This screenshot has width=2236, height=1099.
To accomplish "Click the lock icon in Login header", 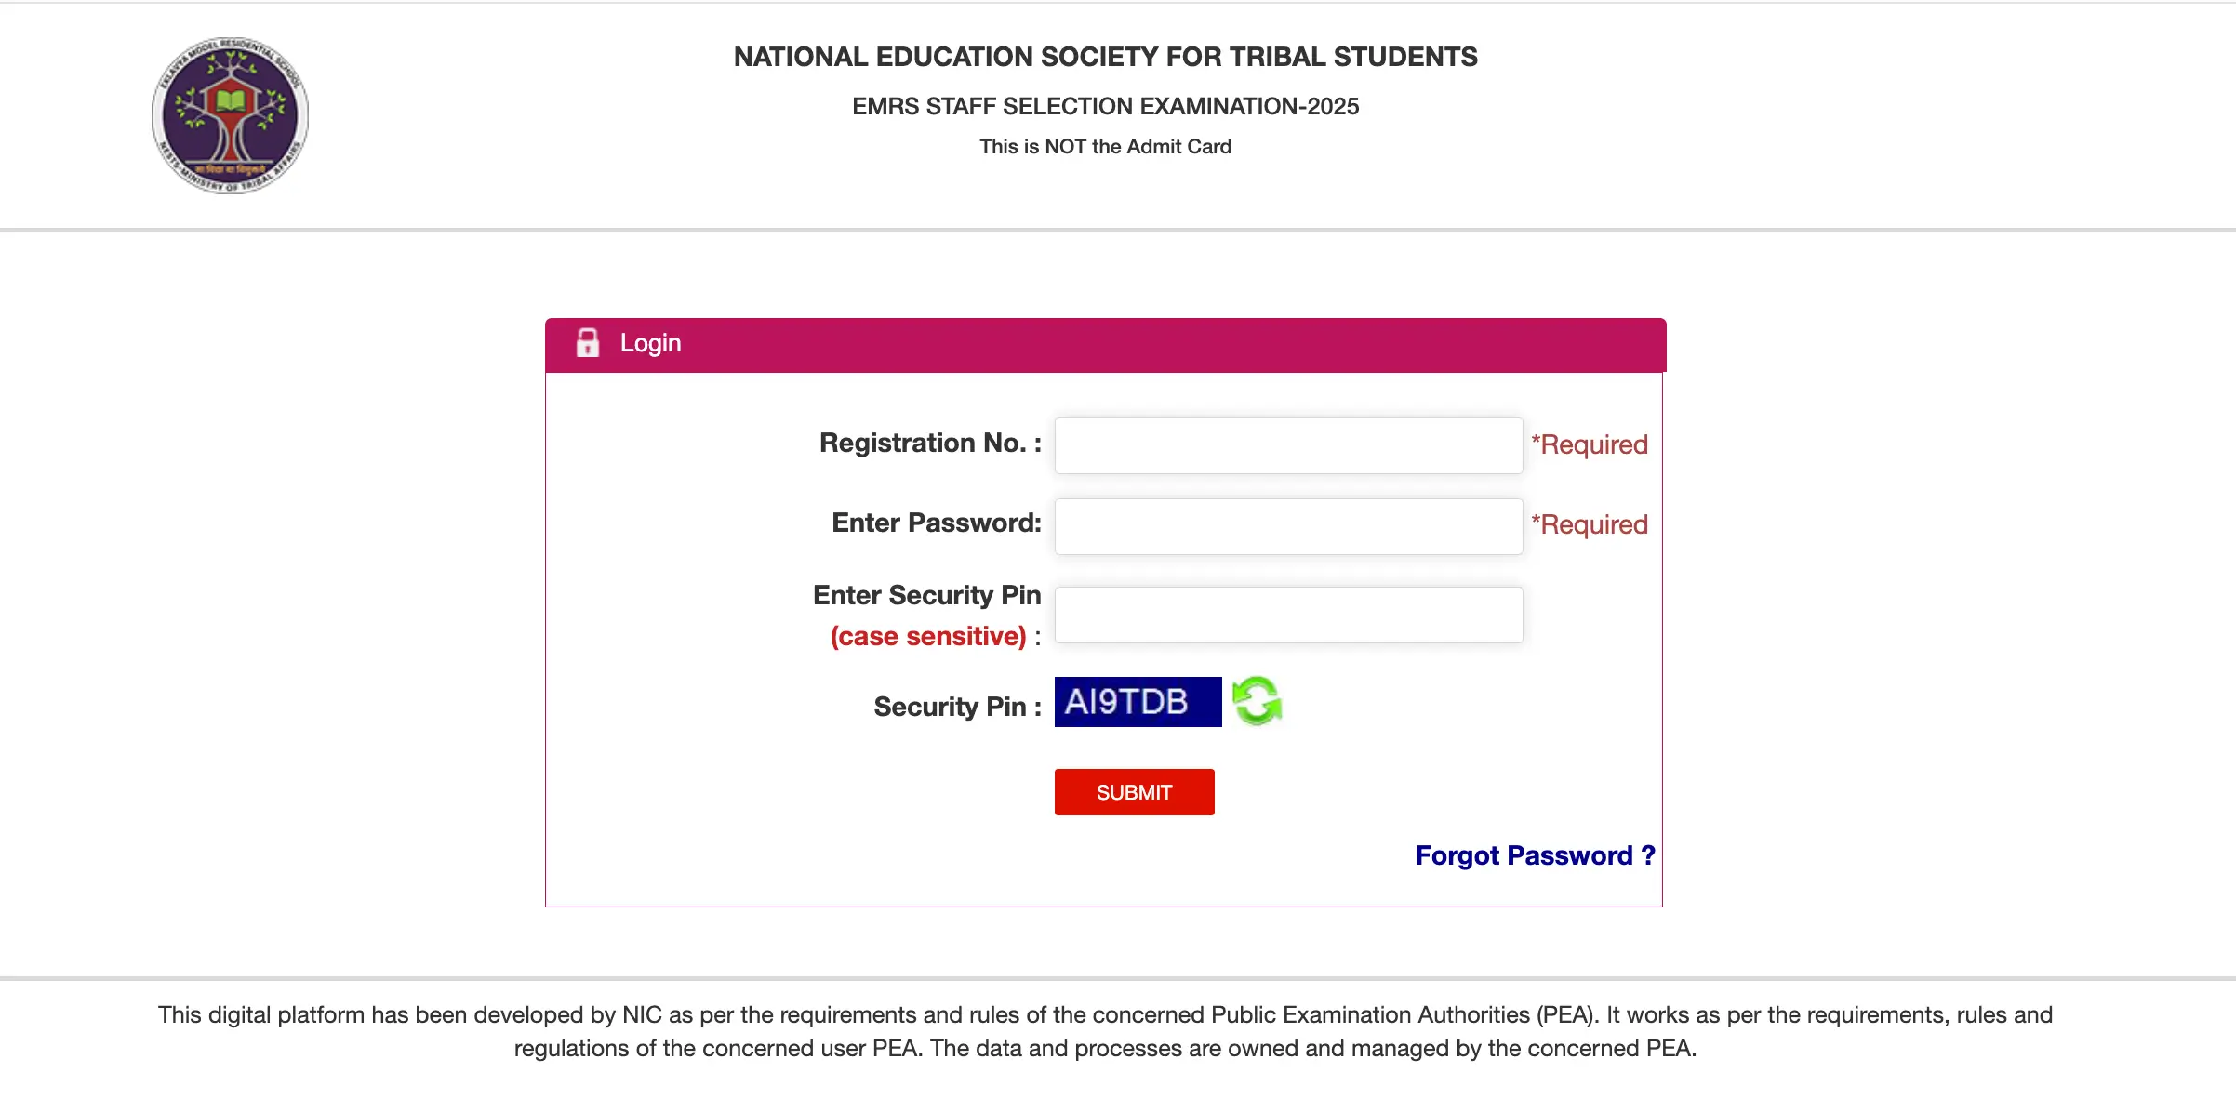I will [x=587, y=343].
